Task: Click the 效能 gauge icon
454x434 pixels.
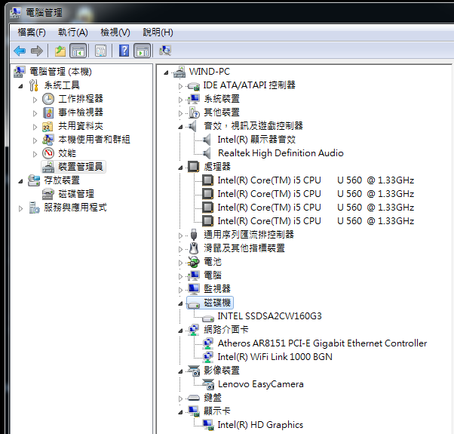Action: click(x=48, y=153)
